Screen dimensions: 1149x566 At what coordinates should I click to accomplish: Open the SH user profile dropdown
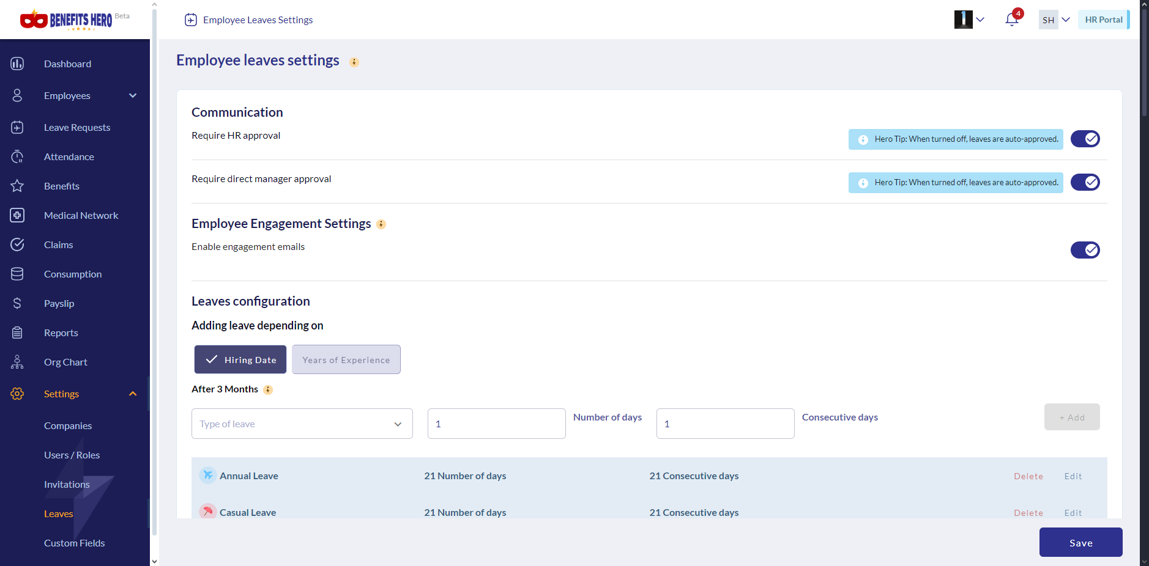click(1055, 20)
